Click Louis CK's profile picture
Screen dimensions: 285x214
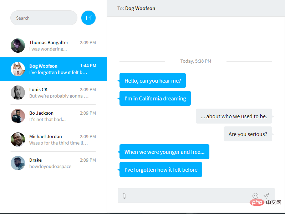click(x=18, y=93)
